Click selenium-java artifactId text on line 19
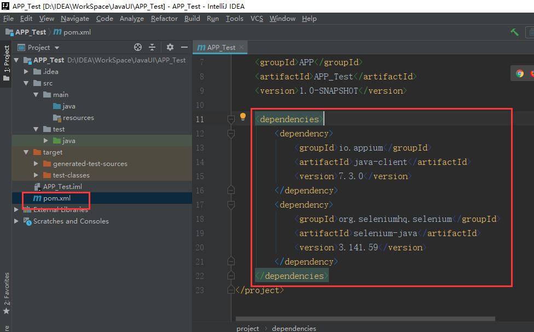Image resolution: width=534 pixels, height=332 pixels. point(385,233)
